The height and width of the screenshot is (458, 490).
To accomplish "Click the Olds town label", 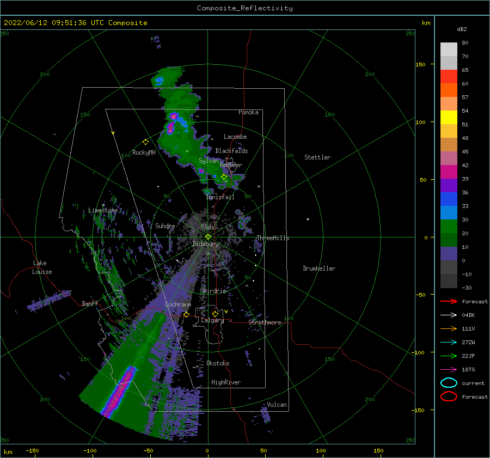I will 207,227.
